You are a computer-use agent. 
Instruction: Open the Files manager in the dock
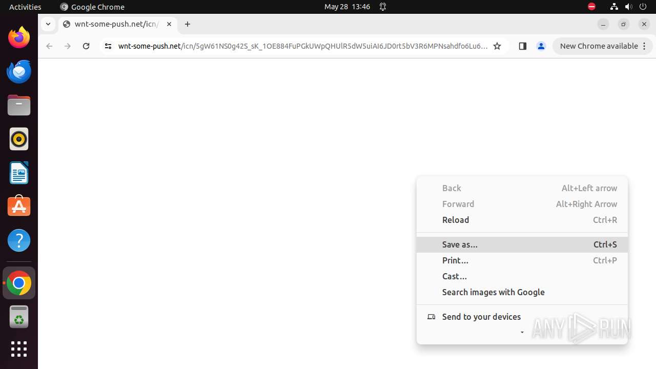(x=19, y=105)
